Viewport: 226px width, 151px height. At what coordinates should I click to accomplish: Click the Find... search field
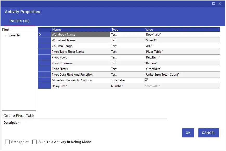pos(19,30)
